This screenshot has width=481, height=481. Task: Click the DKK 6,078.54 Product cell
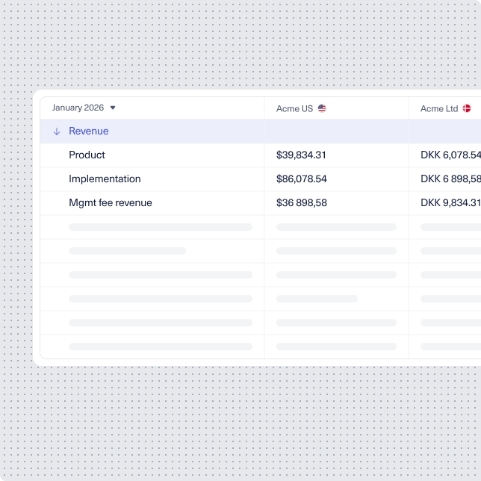click(450, 155)
